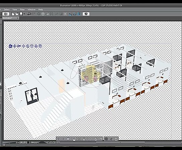
Task: Rotate canvas left with status bar icon
Action: (x=49, y=142)
